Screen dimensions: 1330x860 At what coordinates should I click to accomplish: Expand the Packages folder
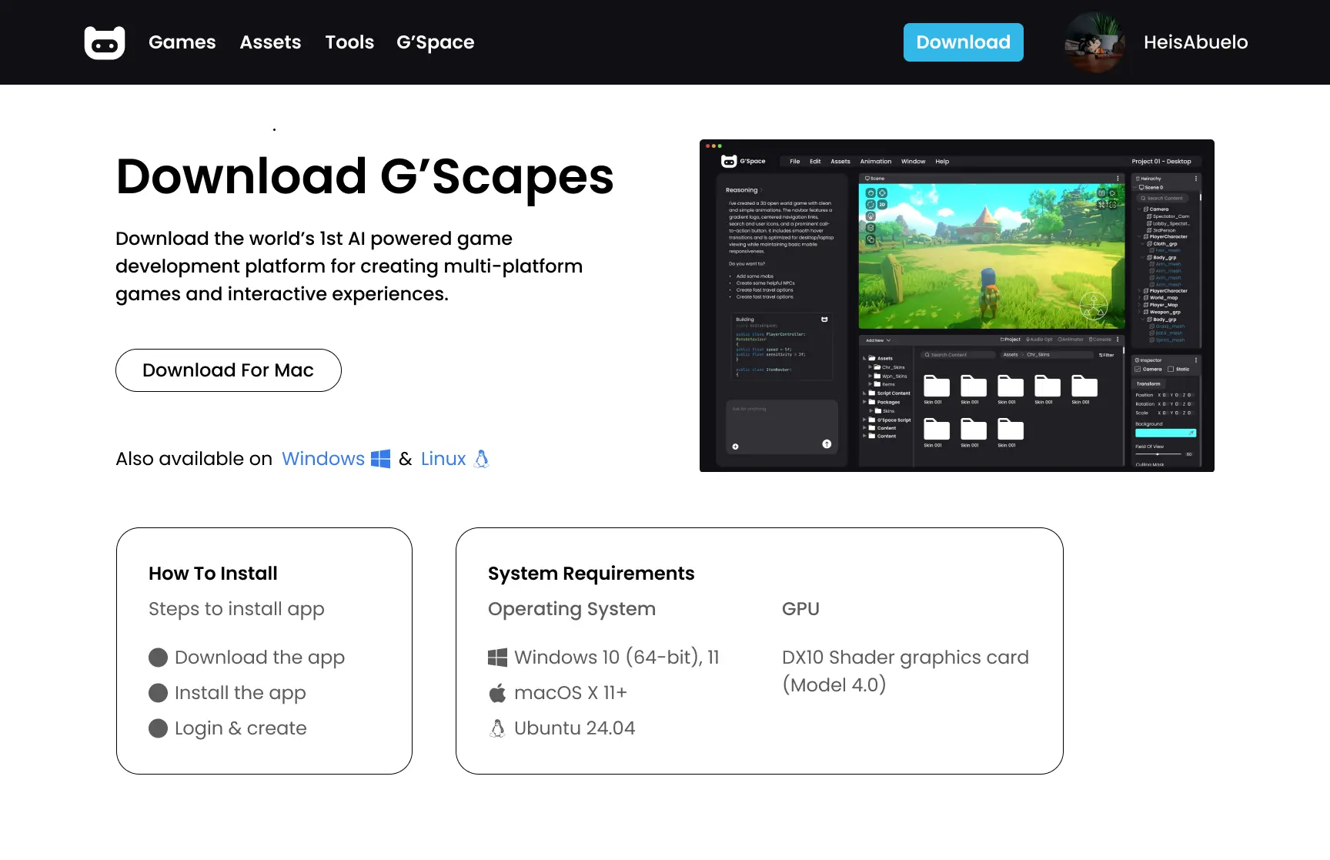click(x=864, y=402)
